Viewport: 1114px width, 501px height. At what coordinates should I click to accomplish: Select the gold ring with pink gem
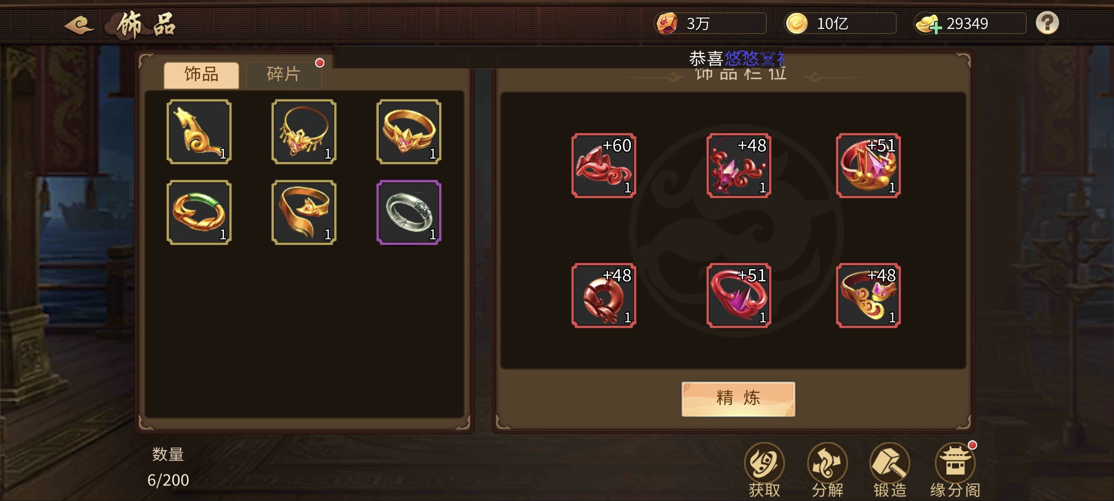408,132
